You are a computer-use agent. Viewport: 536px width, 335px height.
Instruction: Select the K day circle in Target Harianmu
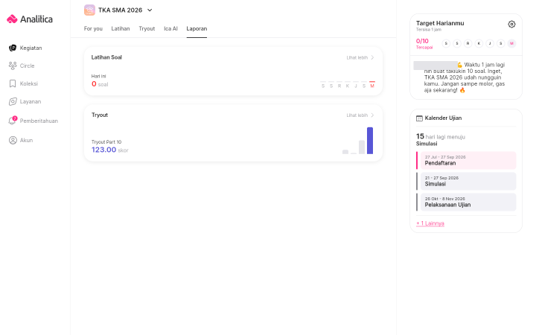click(479, 43)
